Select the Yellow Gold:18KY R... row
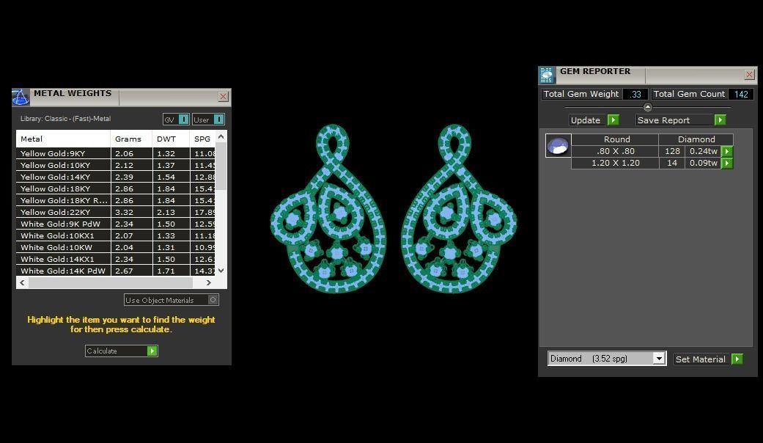 [115, 200]
